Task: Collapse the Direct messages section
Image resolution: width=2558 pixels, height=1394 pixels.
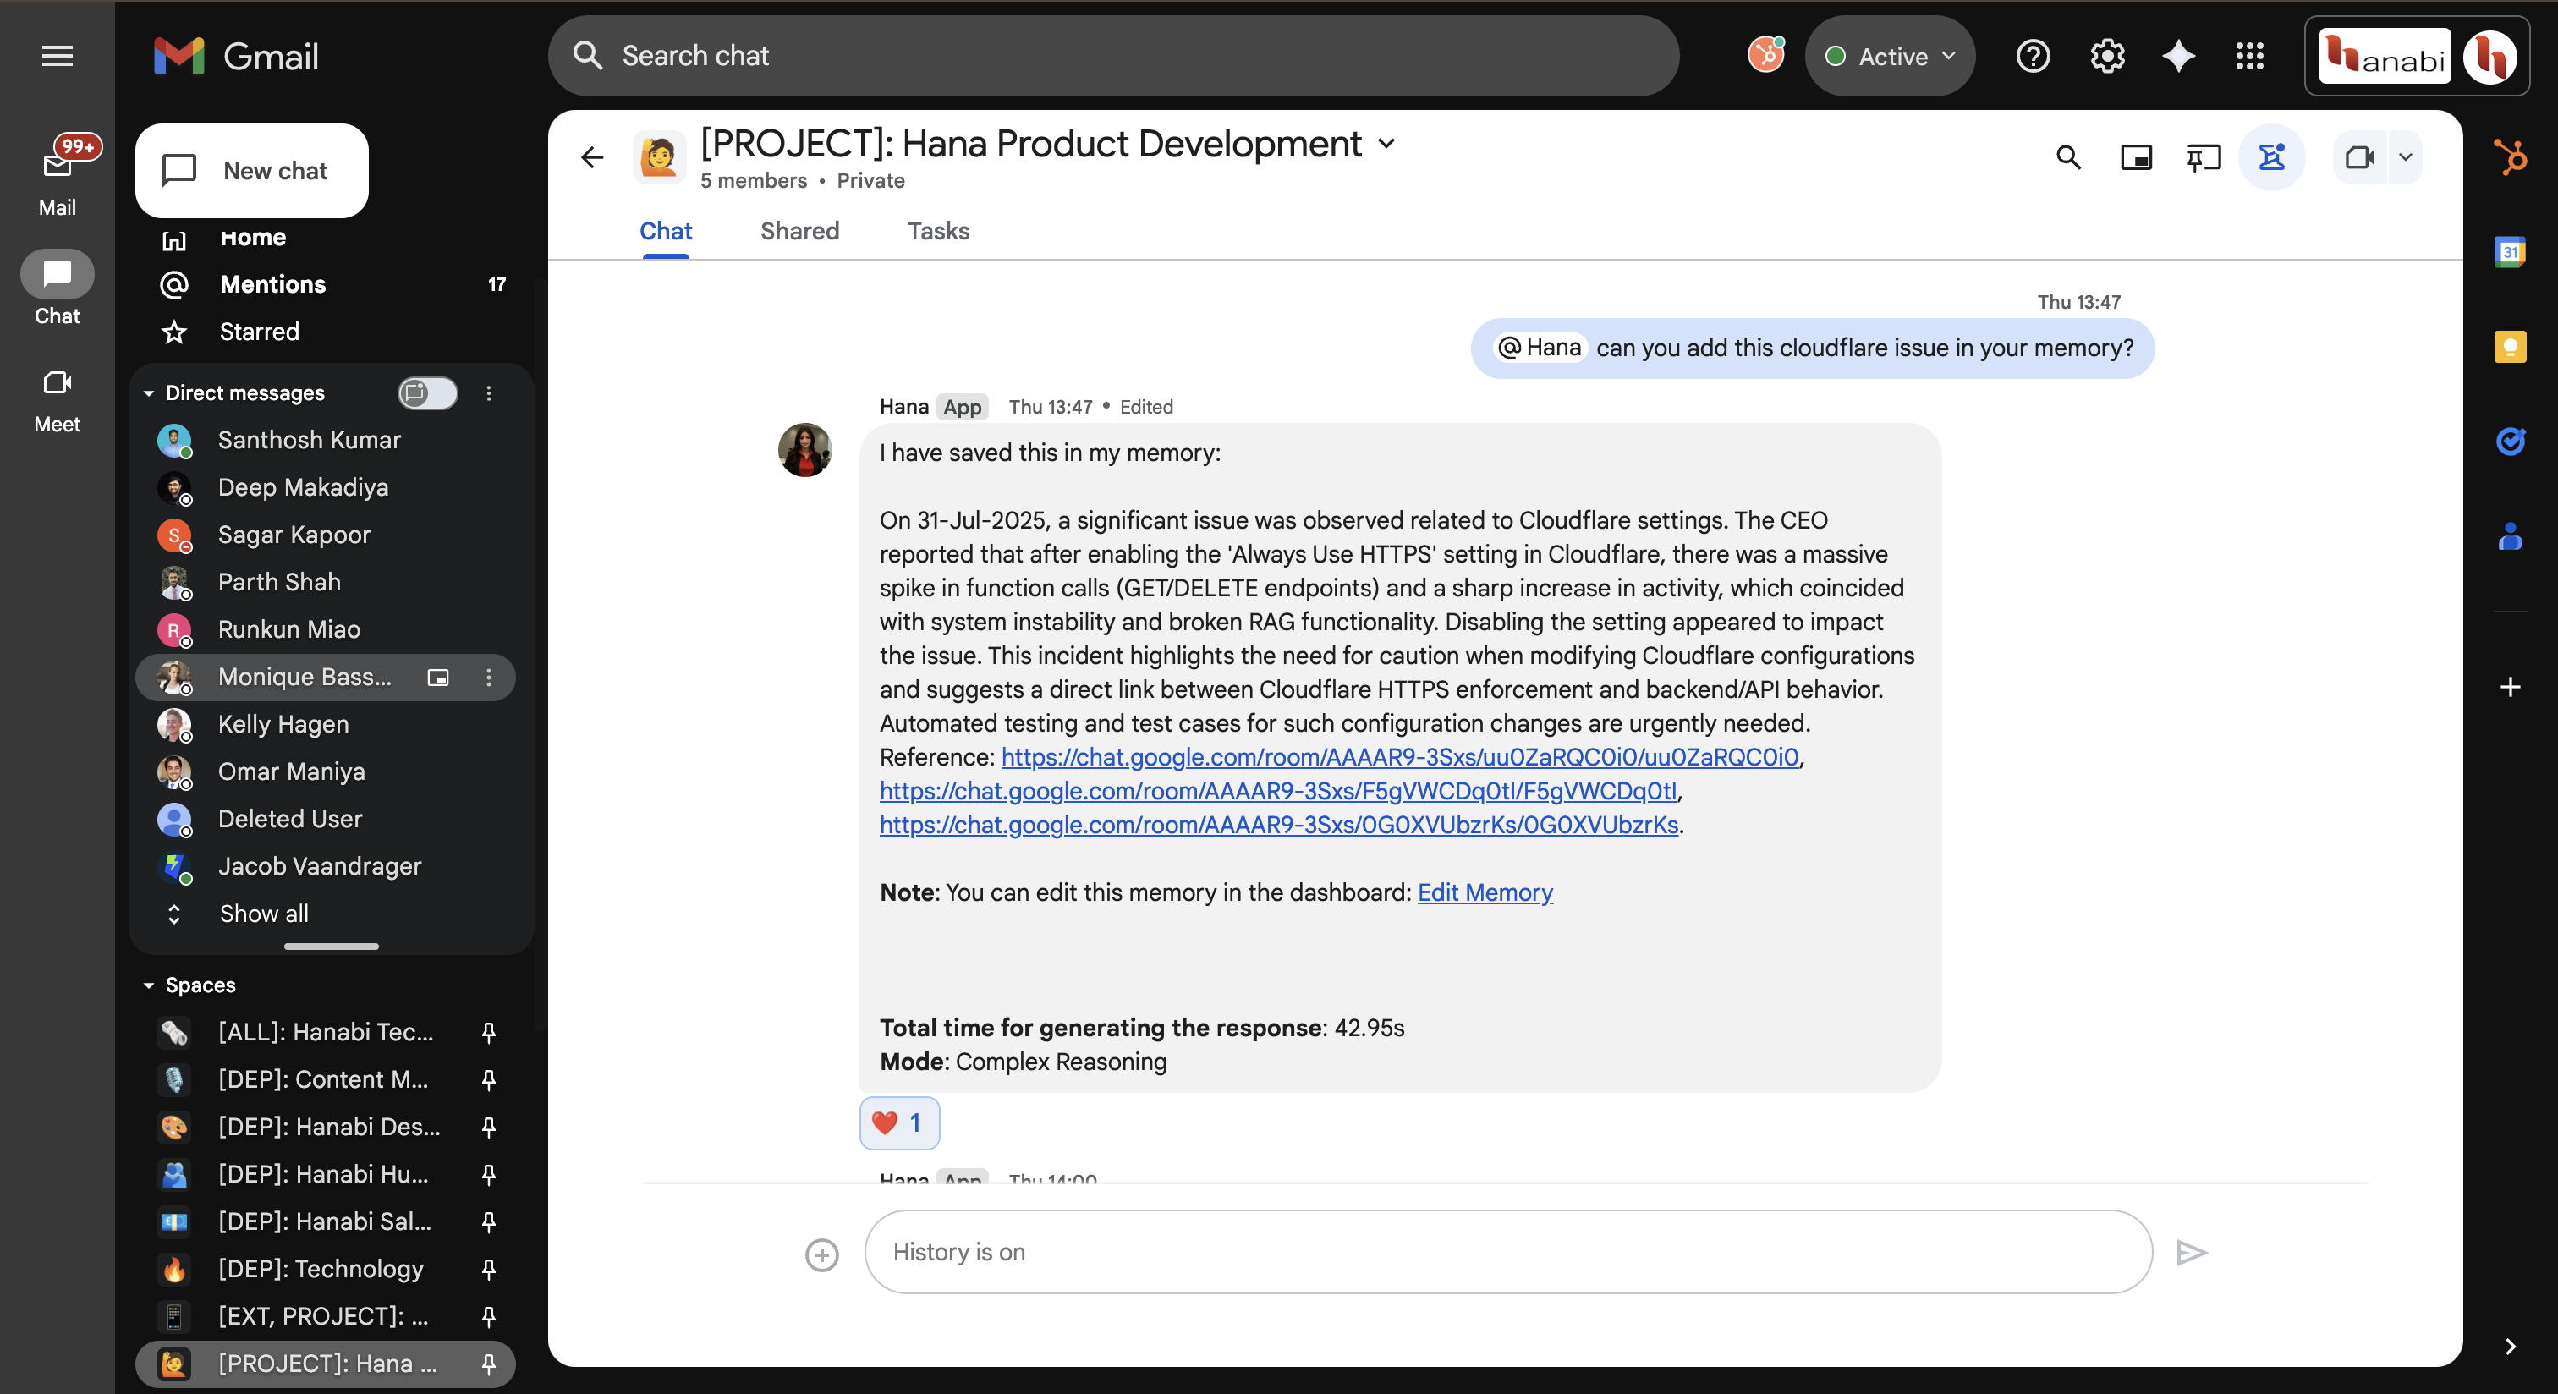Action: click(149, 393)
